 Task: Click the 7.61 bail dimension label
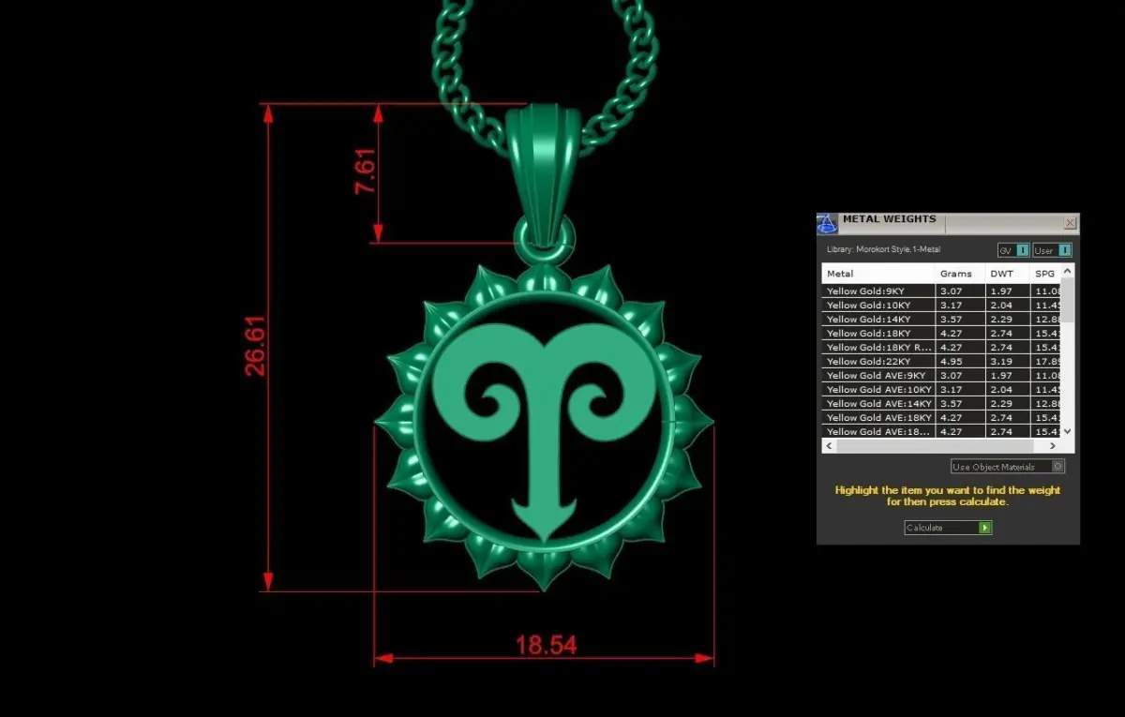(x=366, y=172)
